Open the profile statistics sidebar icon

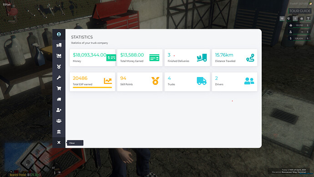[59, 34]
